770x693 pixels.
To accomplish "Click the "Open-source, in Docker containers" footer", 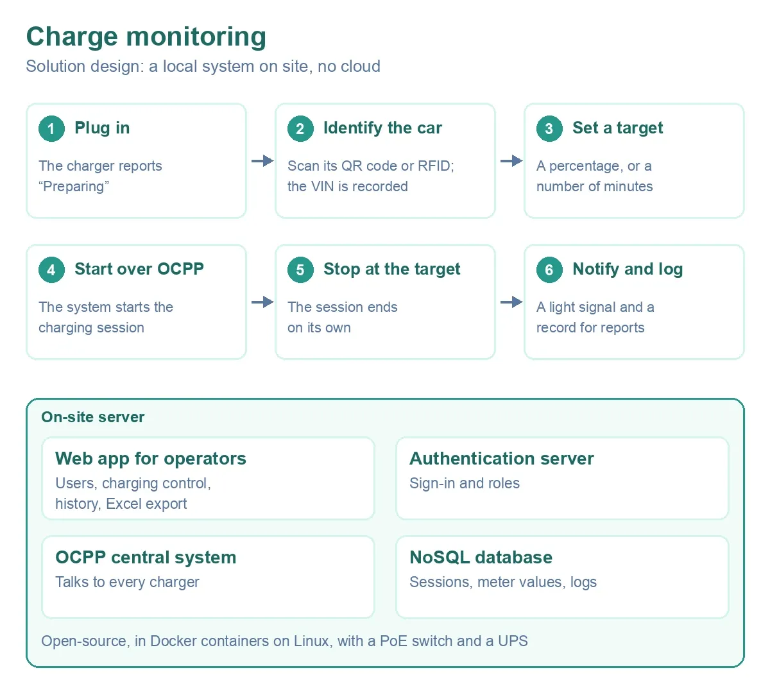I will (x=284, y=641).
